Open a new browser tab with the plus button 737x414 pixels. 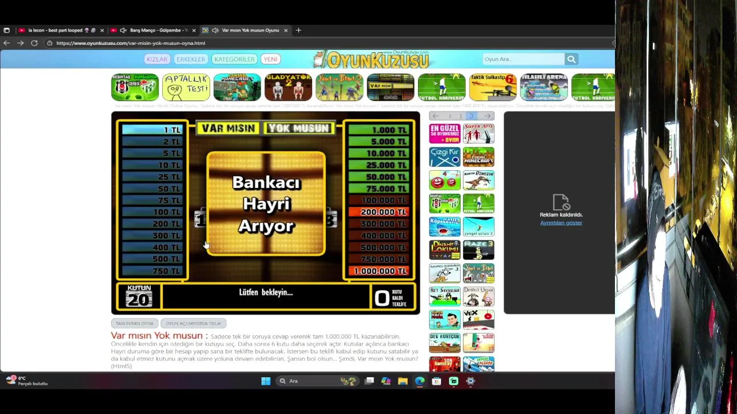298,30
